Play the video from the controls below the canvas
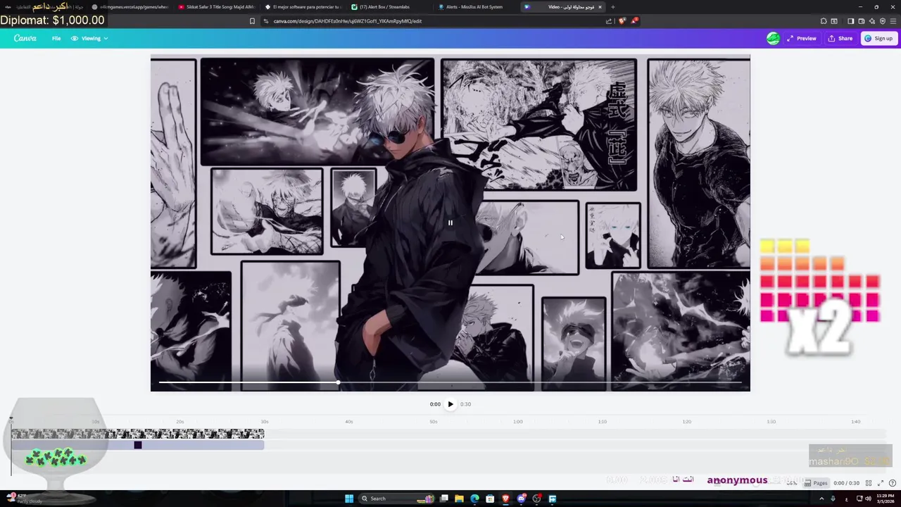 450,404
